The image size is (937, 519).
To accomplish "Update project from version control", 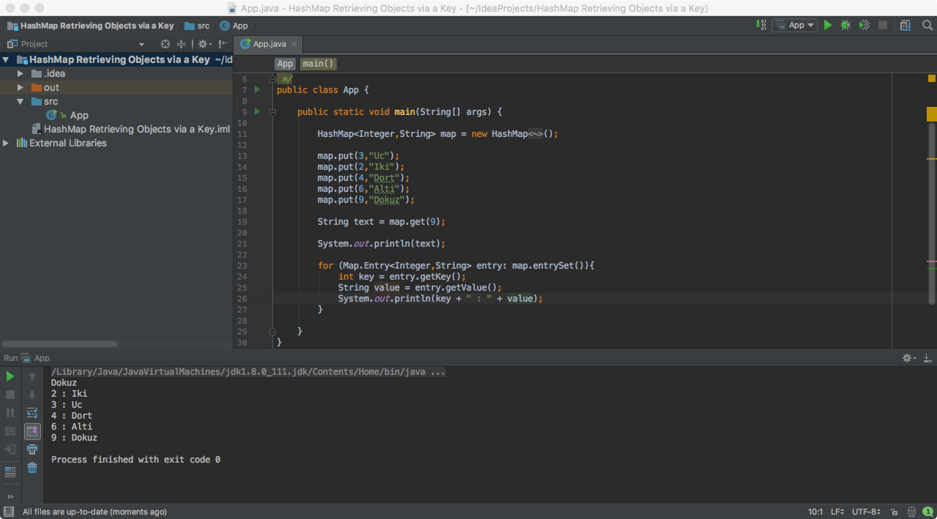I will point(761,24).
